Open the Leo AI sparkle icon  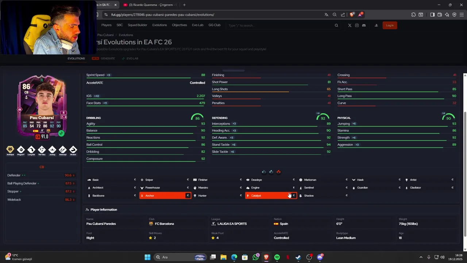point(447,15)
